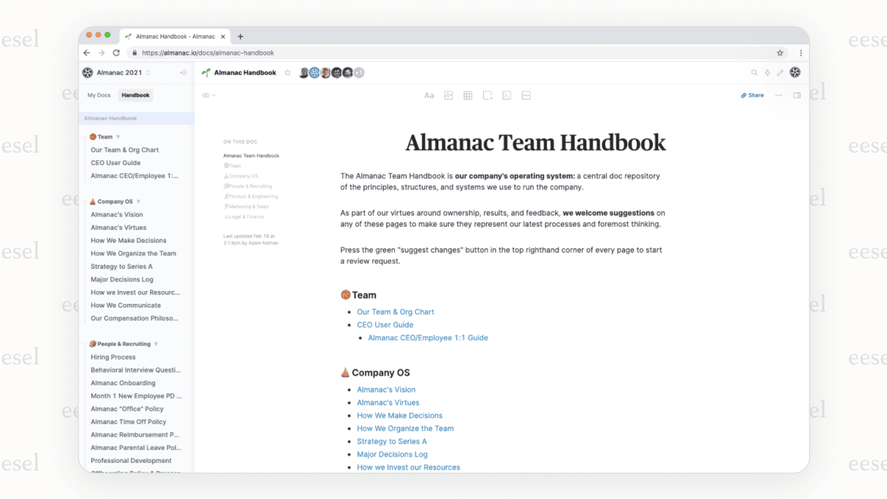Collapse the sidebar using the sidebar icon
887x499 pixels.
coord(184,72)
